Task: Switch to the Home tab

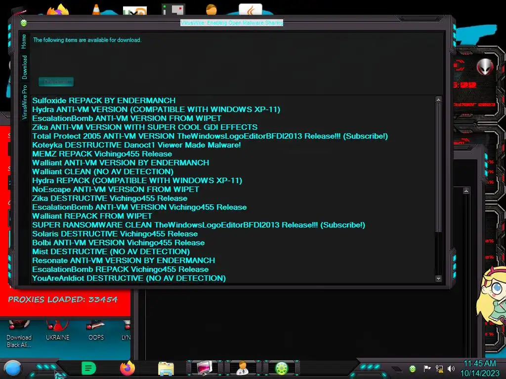Action: pos(24,41)
